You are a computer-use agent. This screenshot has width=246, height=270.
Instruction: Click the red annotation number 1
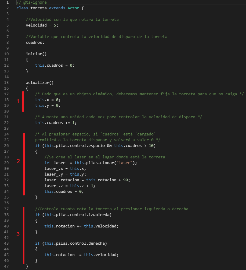[18, 101]
